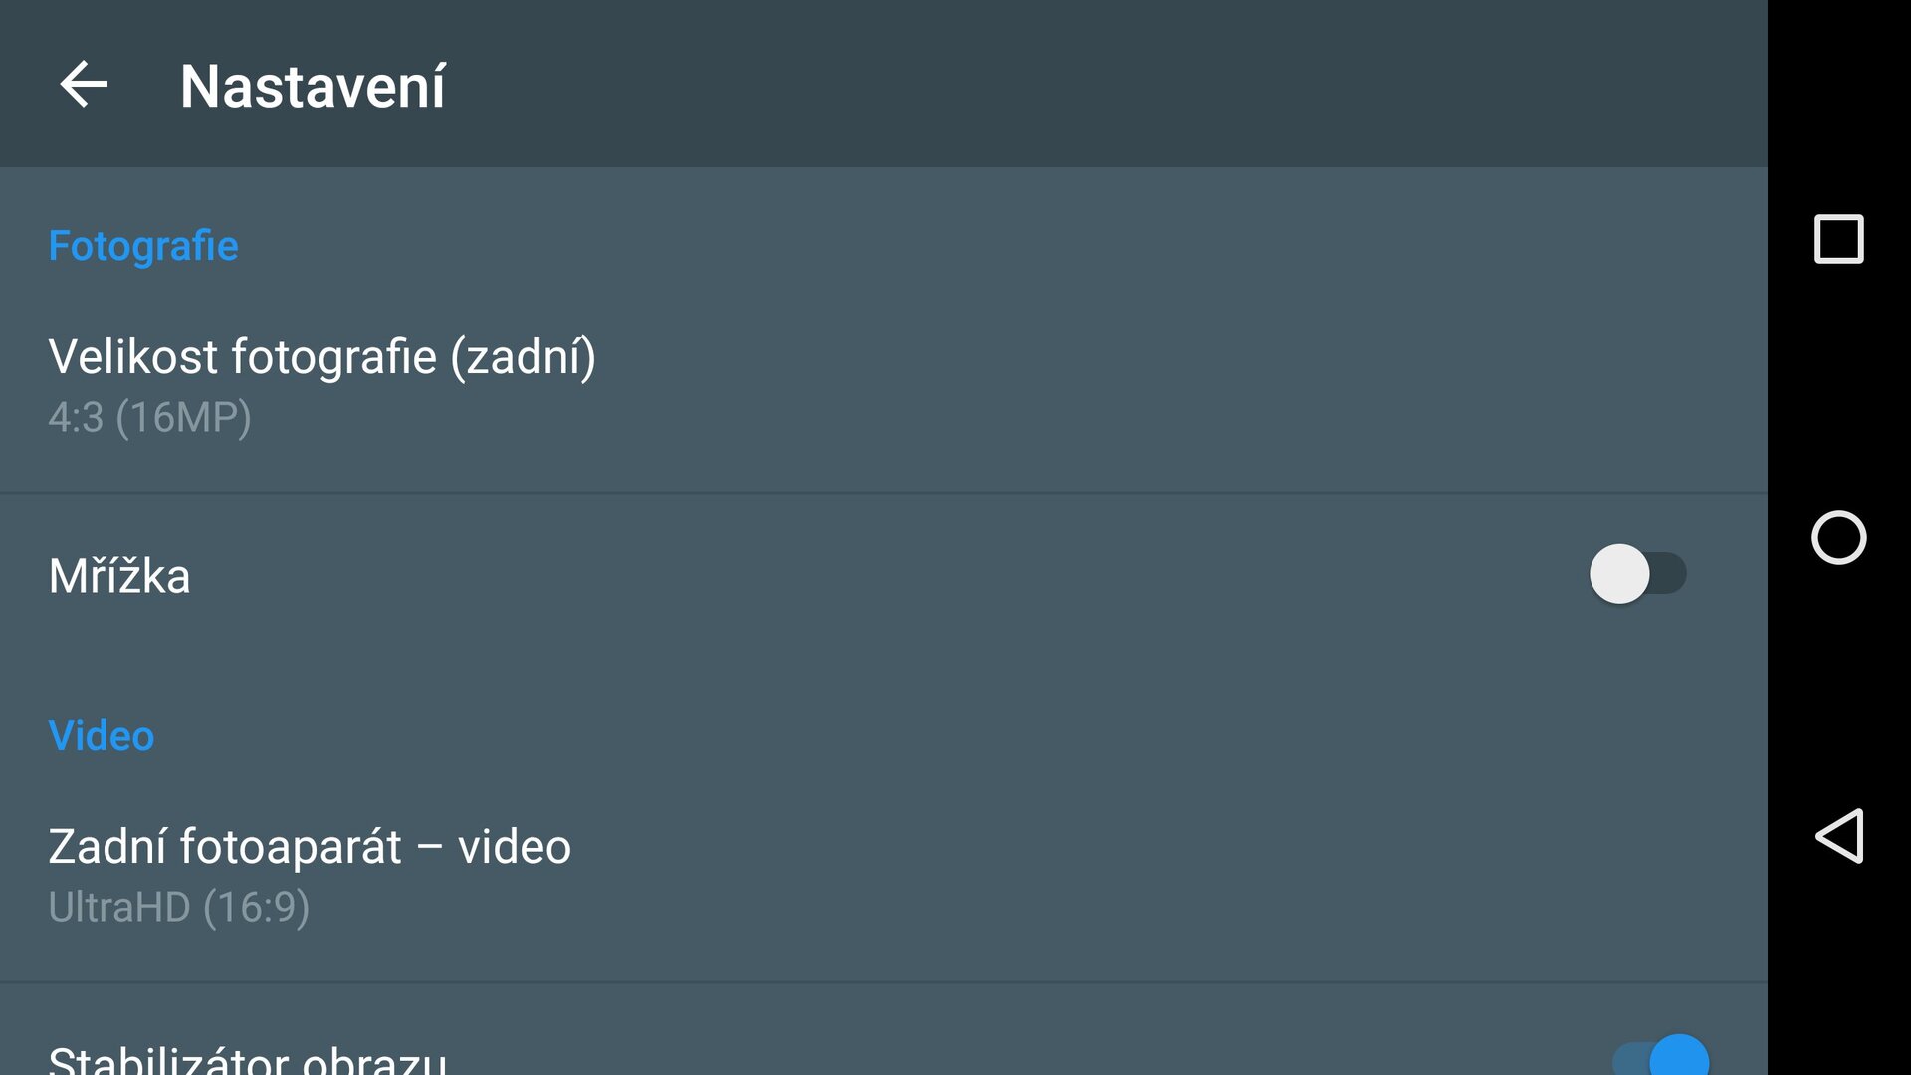Image resolution: width=1911 pixels, height=1075 pixels.
Task: Select the Video section header
Action: tap(102, 736)
